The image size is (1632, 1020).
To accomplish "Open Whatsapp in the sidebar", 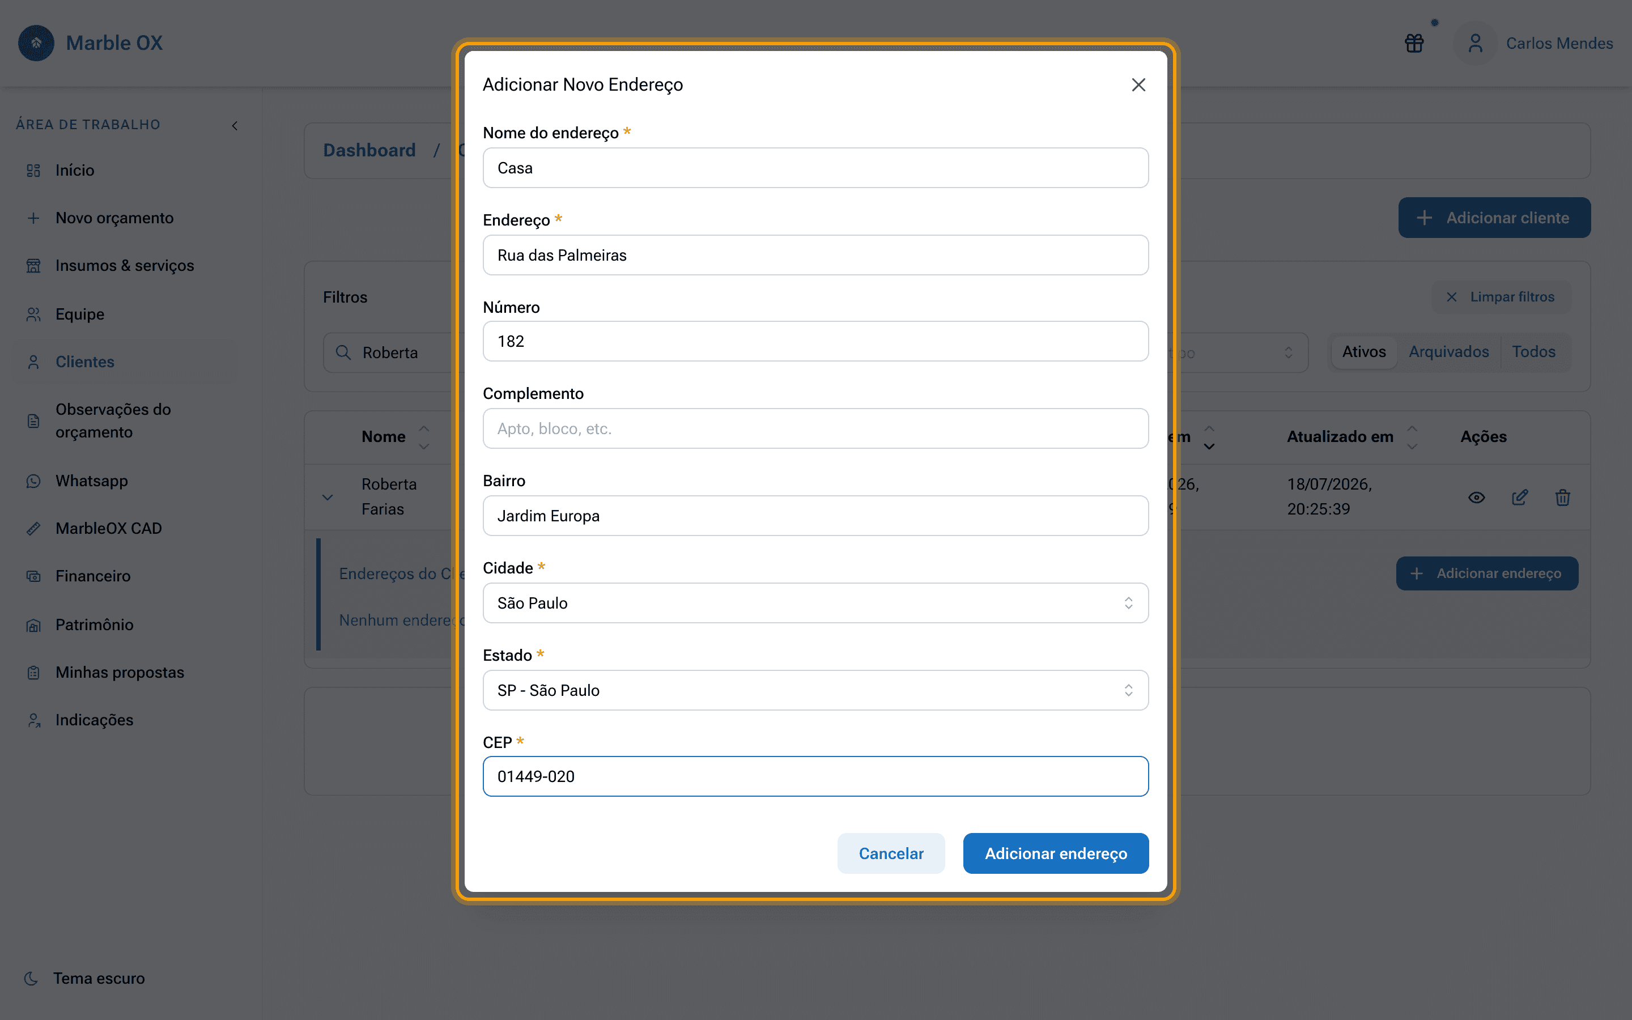I will click(130, 481).
